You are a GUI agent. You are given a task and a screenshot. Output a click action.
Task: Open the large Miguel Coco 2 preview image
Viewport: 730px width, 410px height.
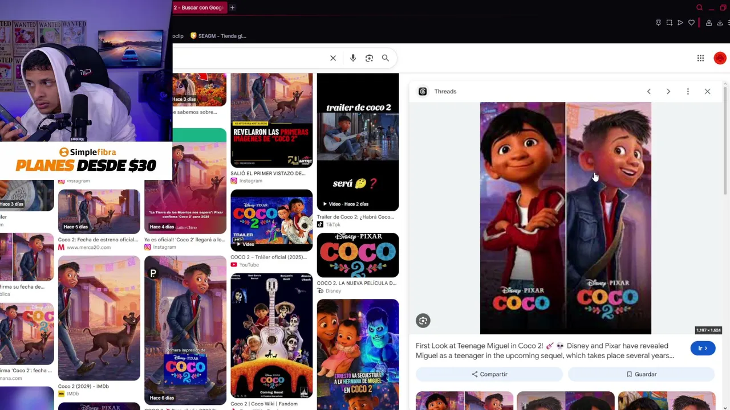coord(565,218)
